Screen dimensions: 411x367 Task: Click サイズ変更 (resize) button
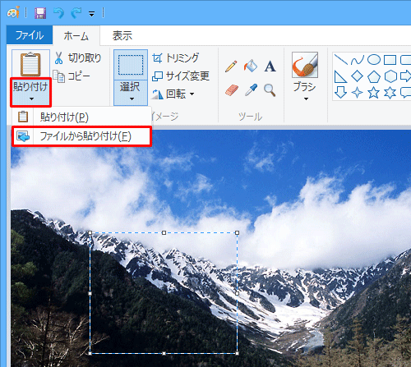[x=181, y=76]
